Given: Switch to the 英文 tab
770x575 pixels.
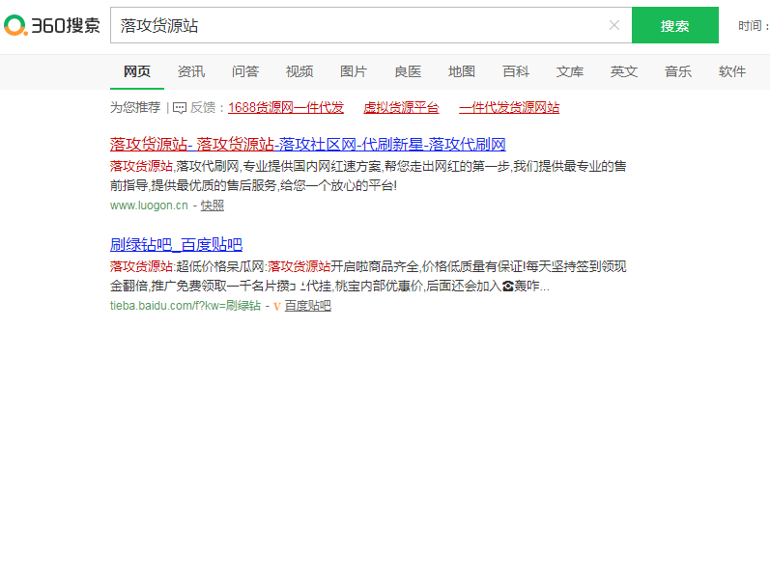Looking at the screenshot, I should click(624, 71).
